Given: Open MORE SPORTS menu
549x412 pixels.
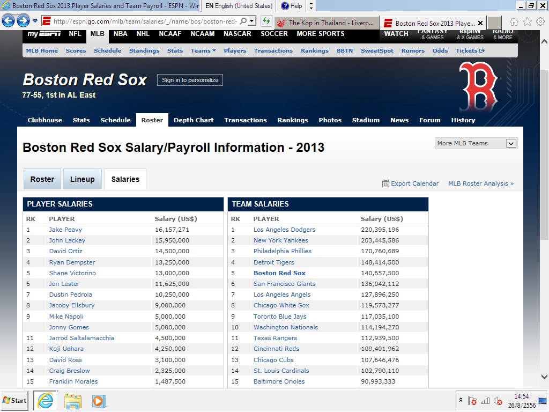Looking at the screenshot, I should (321, 34).
